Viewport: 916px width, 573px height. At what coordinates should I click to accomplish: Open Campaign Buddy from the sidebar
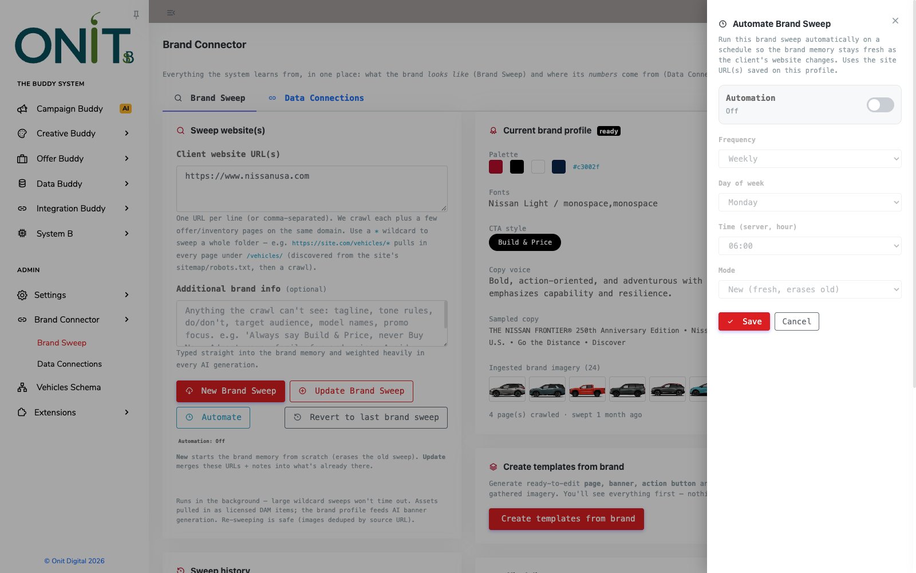pos(70,109)
